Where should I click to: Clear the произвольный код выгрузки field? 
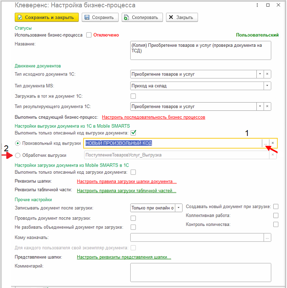click(x=273, y=143)
